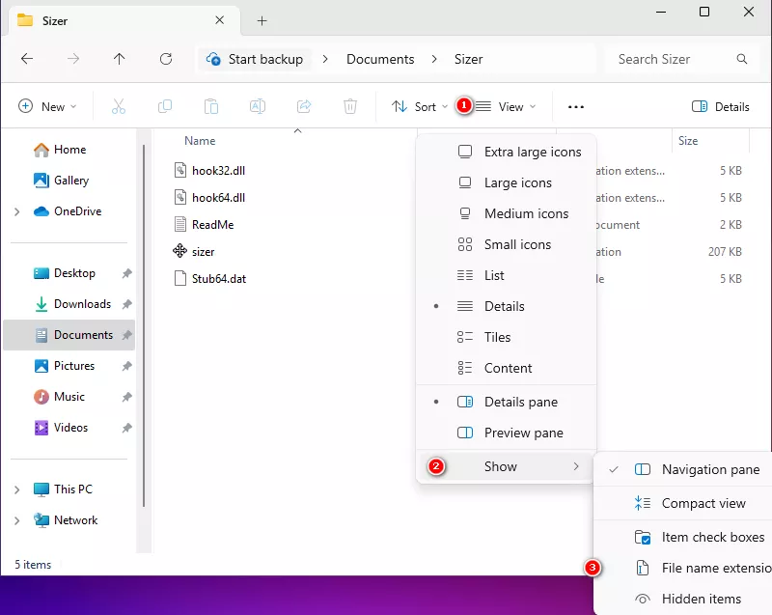Select List view option

pos(506,275)
